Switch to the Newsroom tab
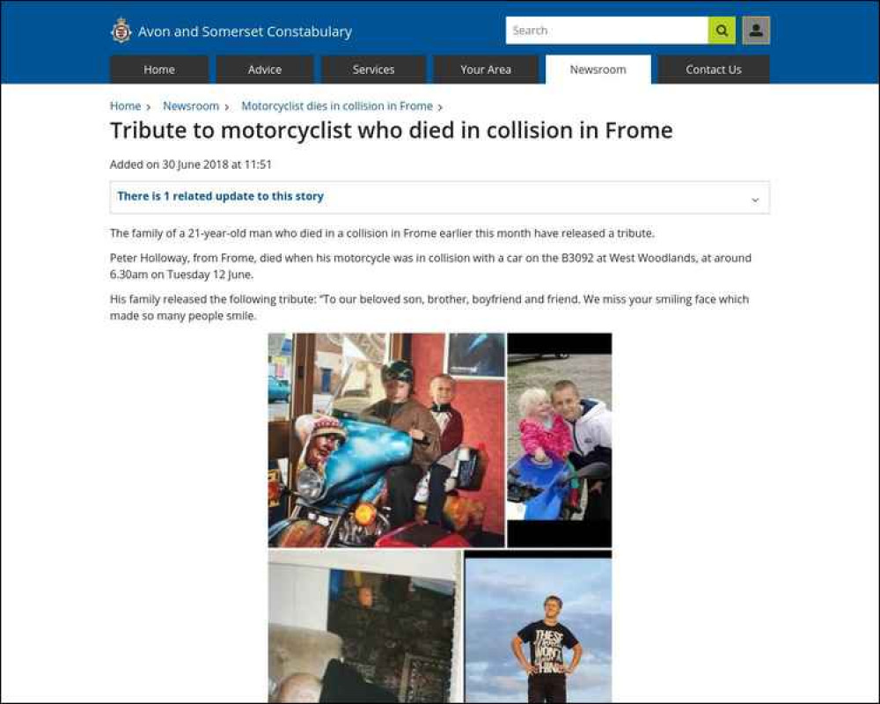The height and width of the screenshot is (704, 880). pyautogui.click(x=598, y=70)
